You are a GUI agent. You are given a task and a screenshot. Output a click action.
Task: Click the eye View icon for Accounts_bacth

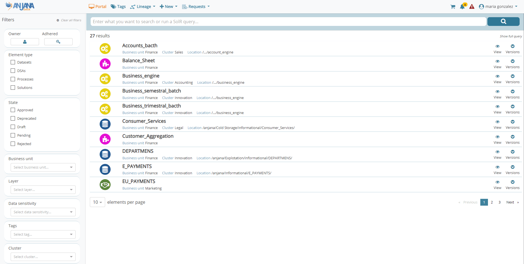pyautogui.click(x=497, y=46)
